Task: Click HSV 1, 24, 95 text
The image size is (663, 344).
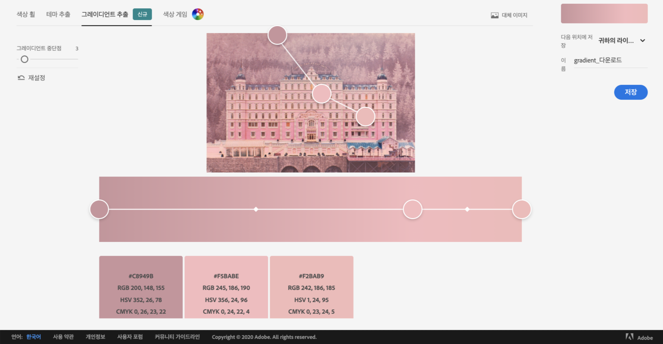Action: 311,300
